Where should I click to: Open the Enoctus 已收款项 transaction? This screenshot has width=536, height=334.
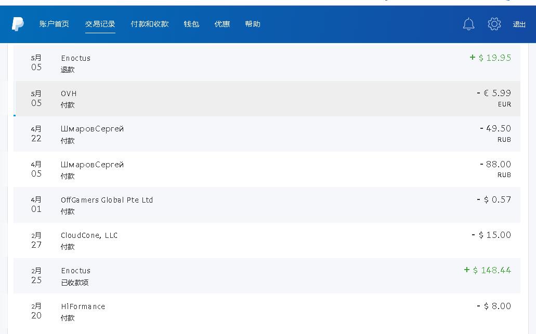point(267,276)
